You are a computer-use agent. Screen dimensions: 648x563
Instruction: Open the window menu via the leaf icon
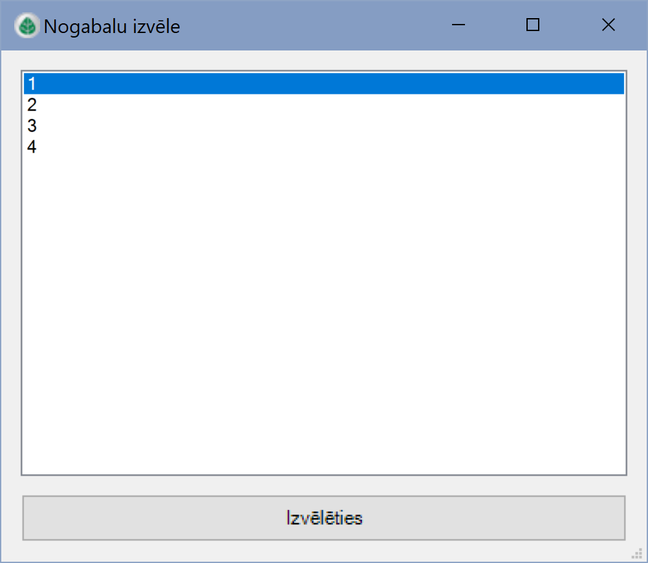tap(26, 25)
